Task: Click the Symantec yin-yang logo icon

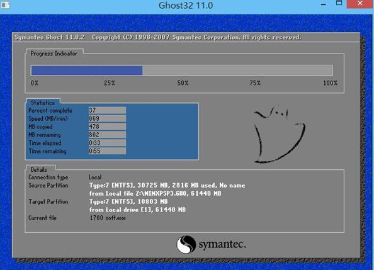Action: pyautogui.click(x=186, y=244)
